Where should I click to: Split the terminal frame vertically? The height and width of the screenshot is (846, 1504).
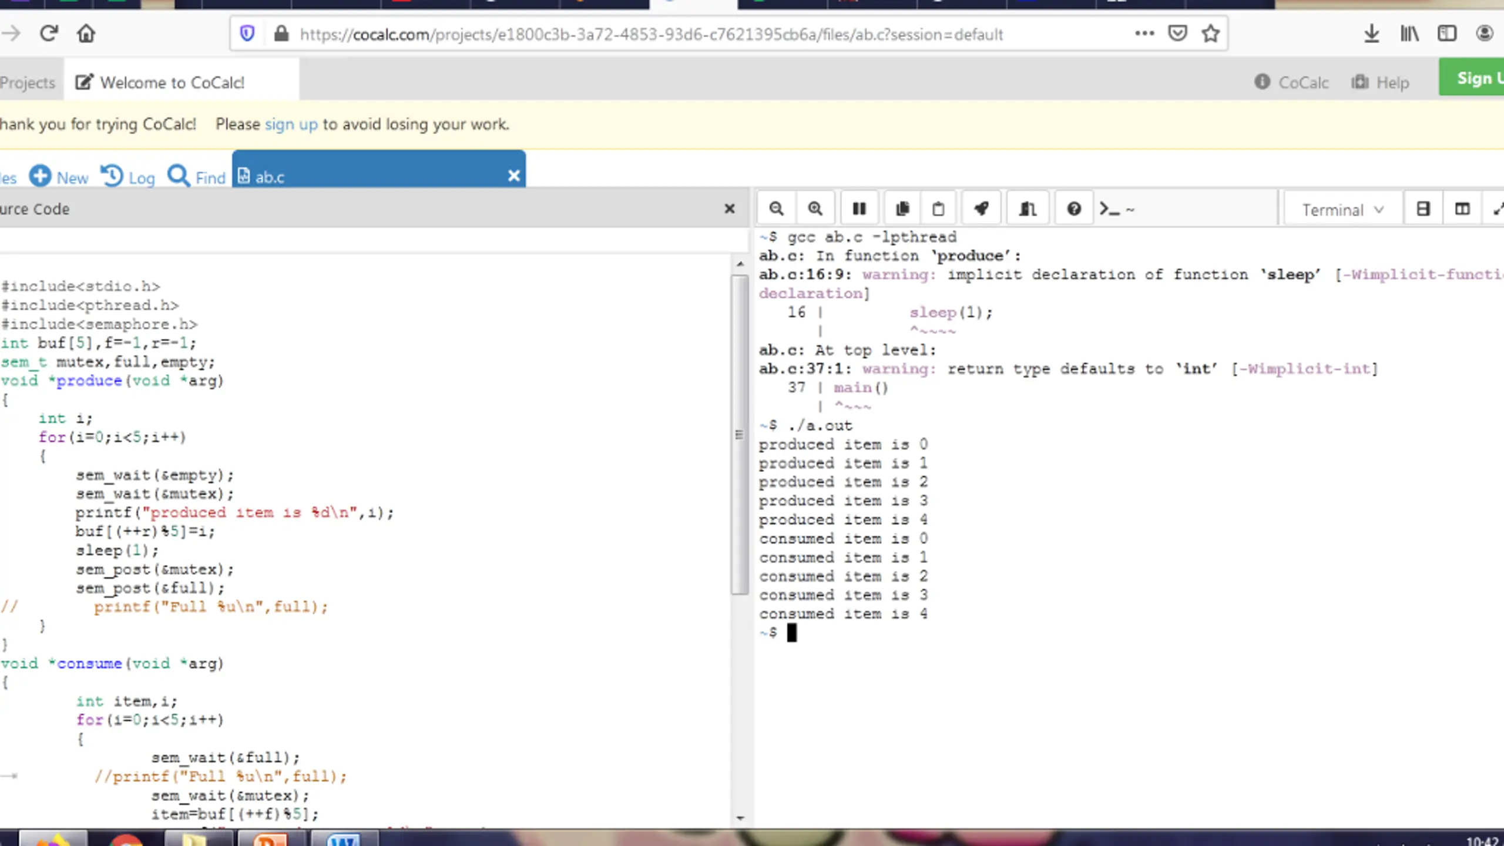[x=1462, y=209]
